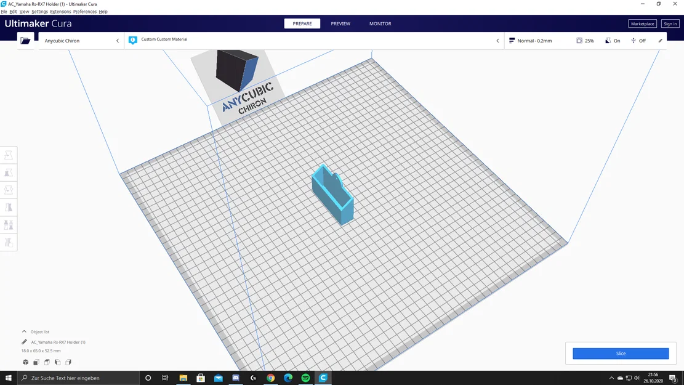The width and height of the screenshot is (684, 385).
Task: Click the 25% infill density setting
Action: tap(585, 41)
